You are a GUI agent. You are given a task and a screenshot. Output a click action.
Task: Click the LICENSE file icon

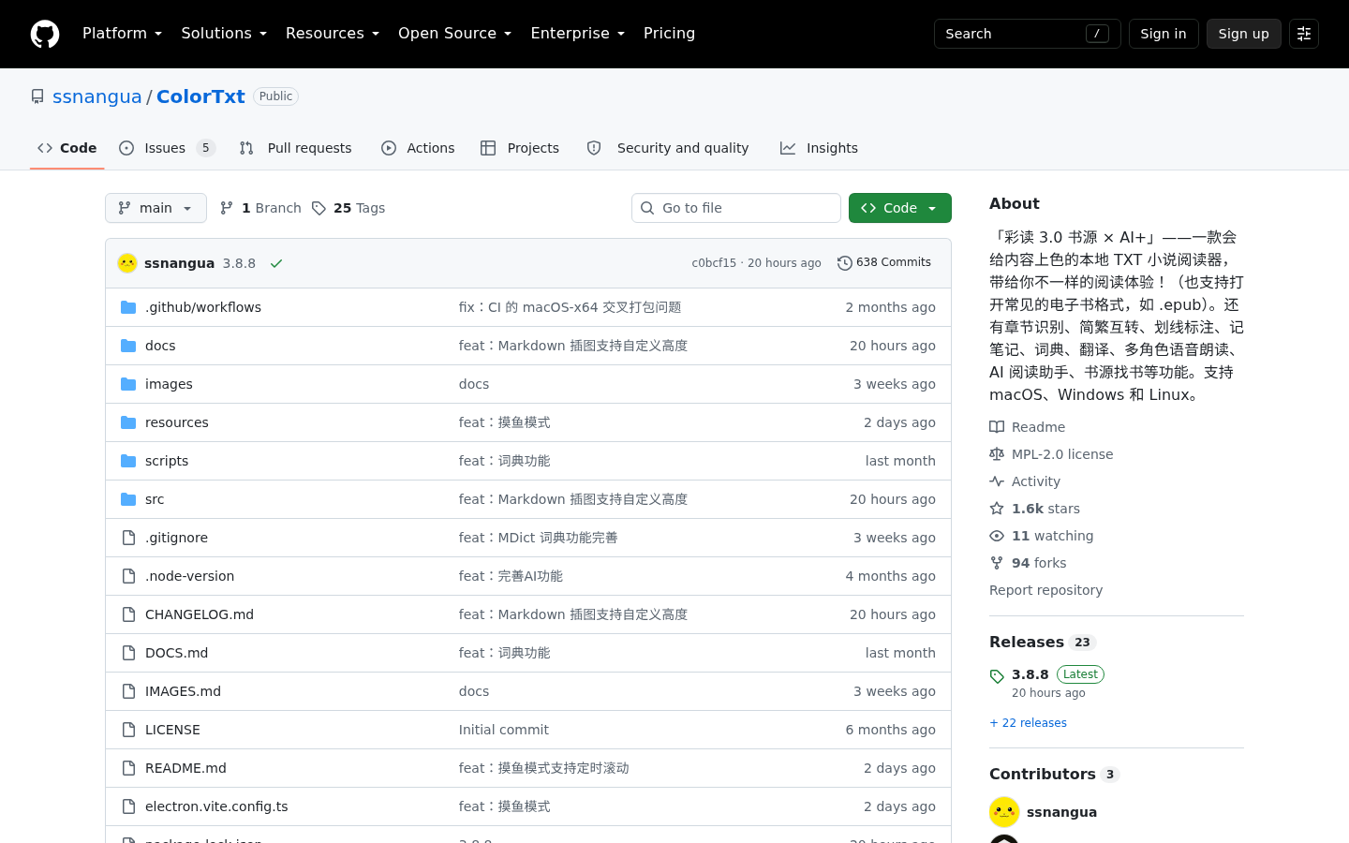click(x=128, y=730)
